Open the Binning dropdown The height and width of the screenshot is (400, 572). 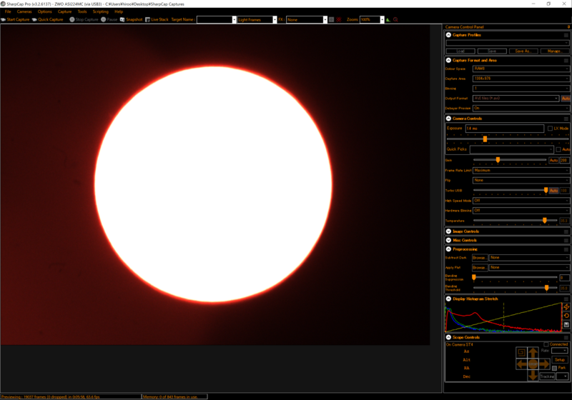click(x=521, y=89)
